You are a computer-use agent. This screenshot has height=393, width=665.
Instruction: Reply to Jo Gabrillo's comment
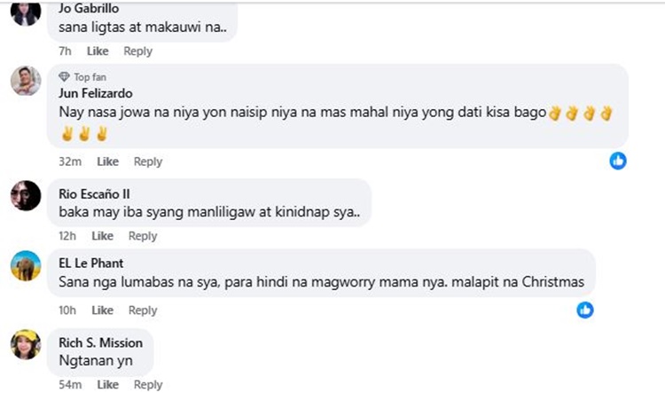pos(137,51)
